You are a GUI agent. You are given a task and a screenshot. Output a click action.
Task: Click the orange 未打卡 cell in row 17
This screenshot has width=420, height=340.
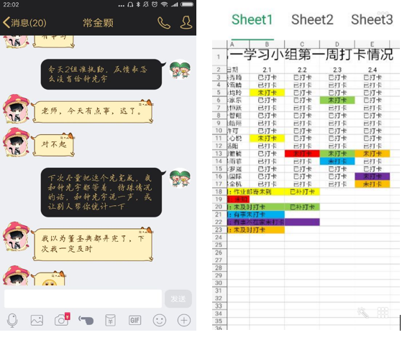coord(372,184)
